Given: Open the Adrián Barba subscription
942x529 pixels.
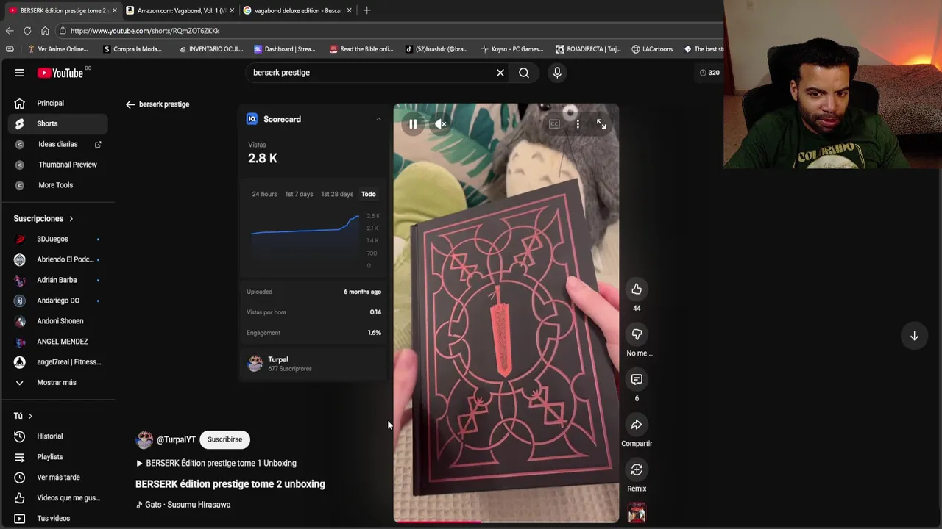Looking at the screenshot, I should 57,280.
